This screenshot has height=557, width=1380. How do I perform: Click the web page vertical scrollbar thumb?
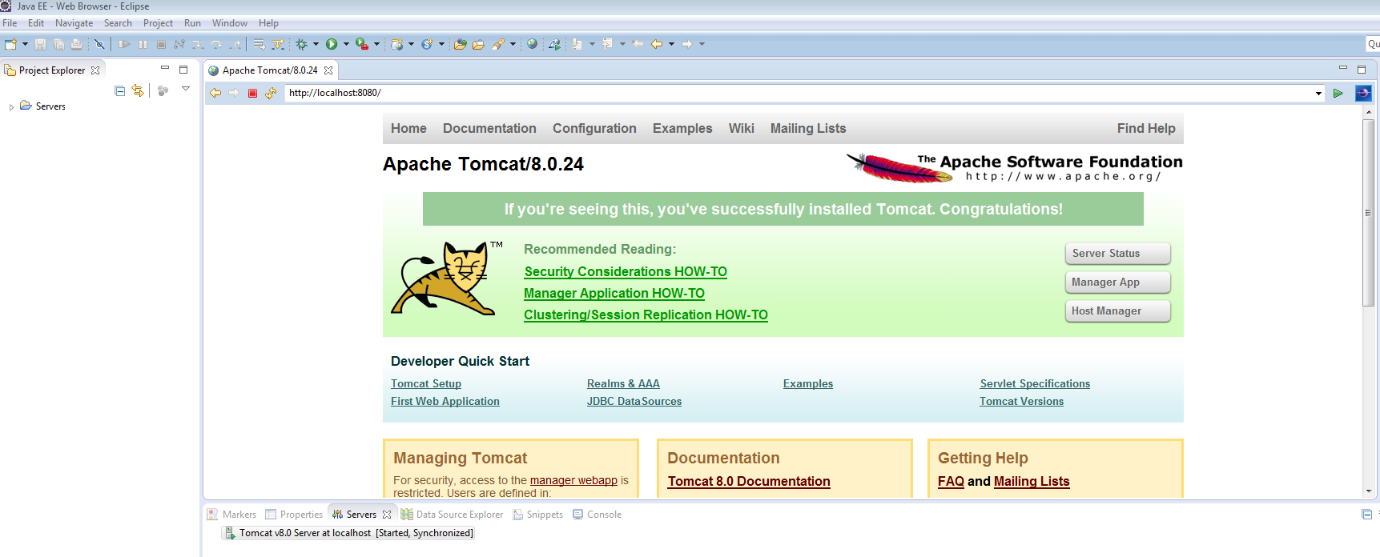[1369, 212]
